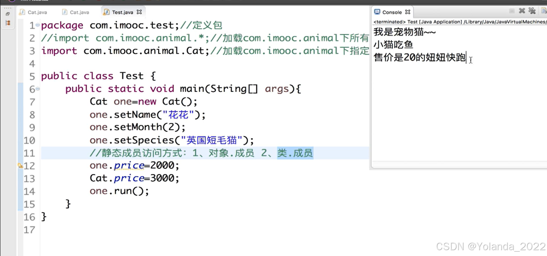Click the Cat.price=3000 statement
Image resolution: width=547 pixels, height=256 pixels.
coord(135,178)
